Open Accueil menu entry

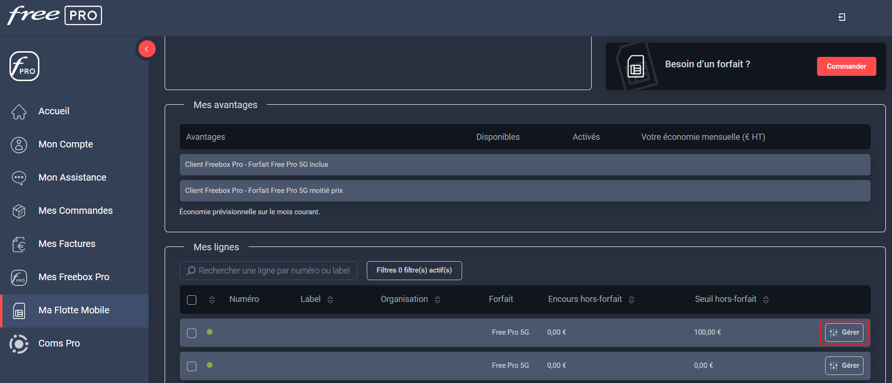[75, 111]
